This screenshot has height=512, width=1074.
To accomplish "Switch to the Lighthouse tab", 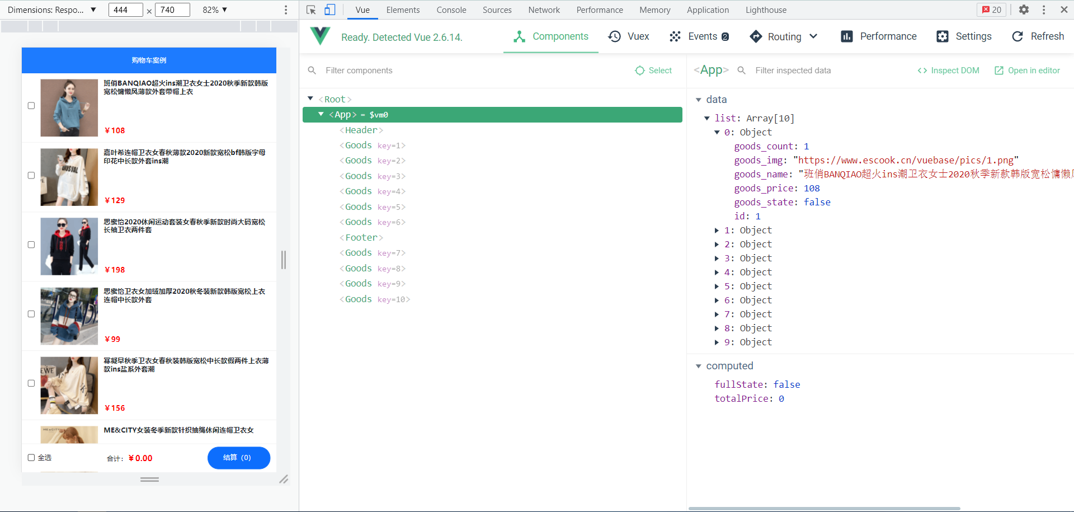I will tap(766, 10).
